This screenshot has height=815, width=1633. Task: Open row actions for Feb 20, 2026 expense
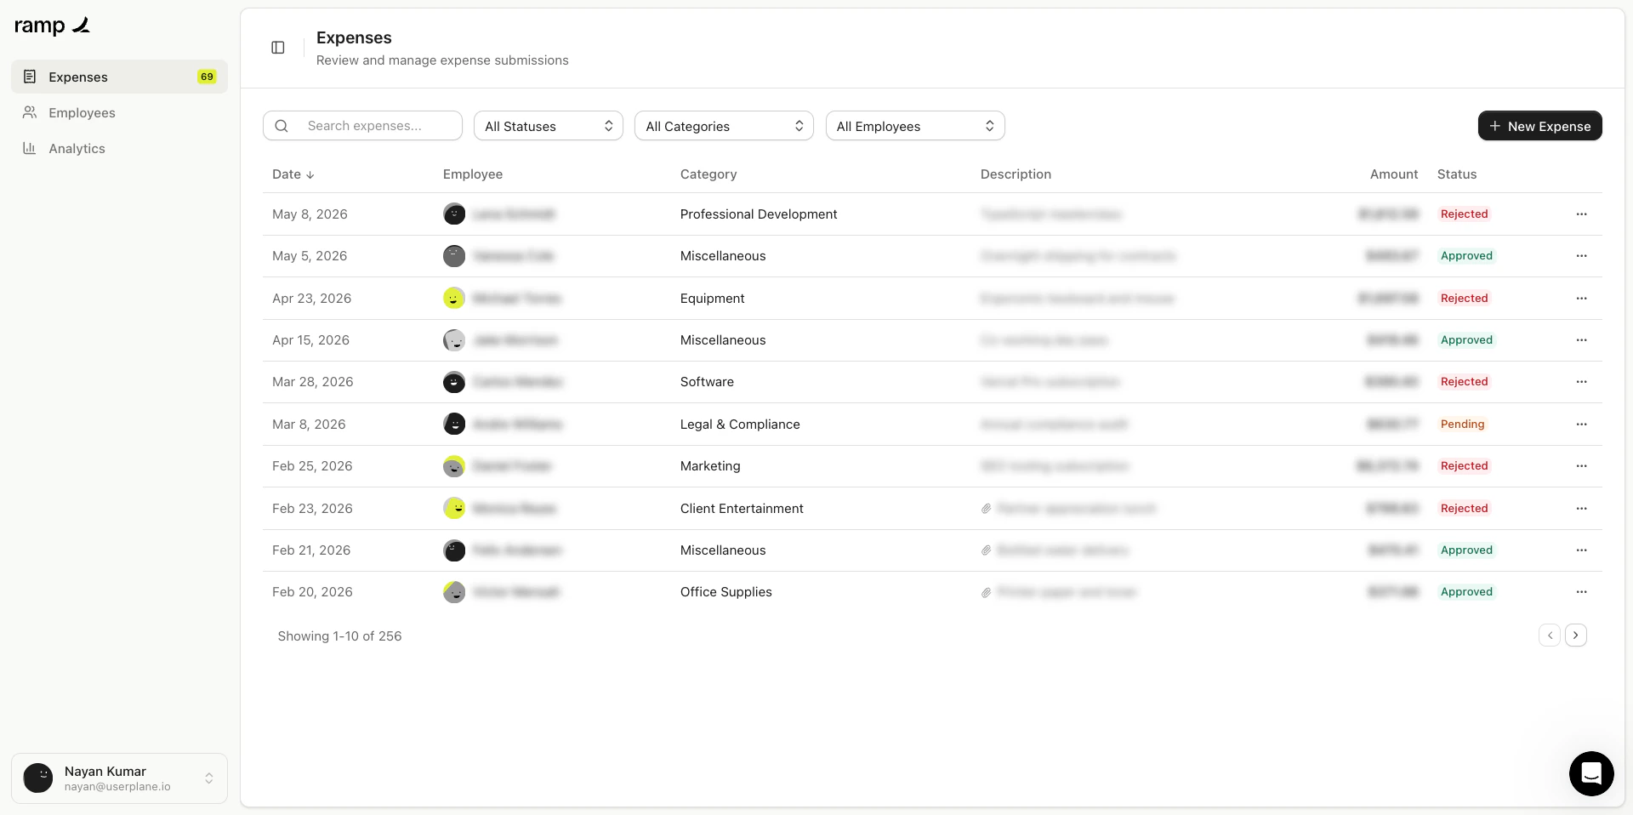1581,592
